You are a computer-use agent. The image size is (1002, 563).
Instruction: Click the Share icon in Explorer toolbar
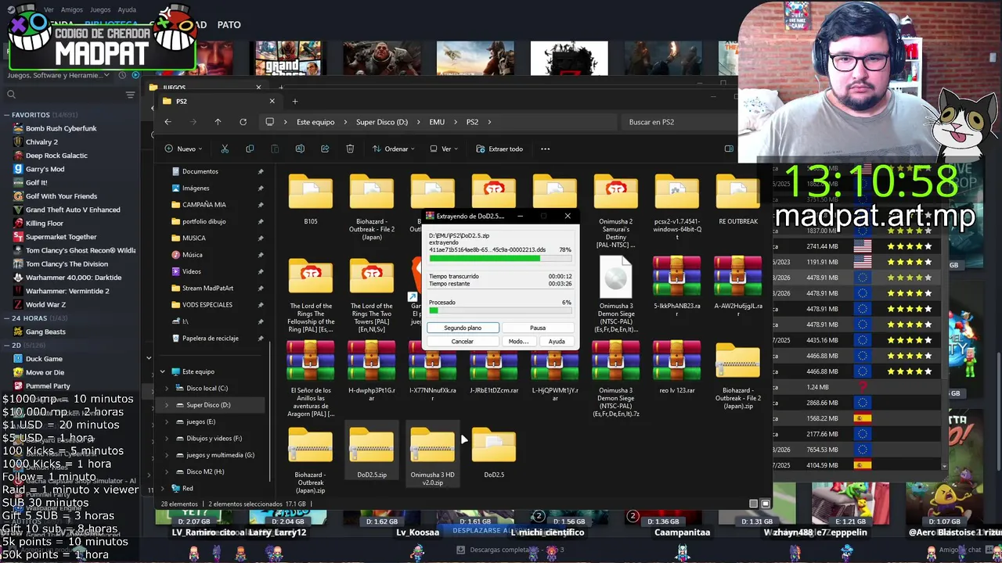point(325,149)
